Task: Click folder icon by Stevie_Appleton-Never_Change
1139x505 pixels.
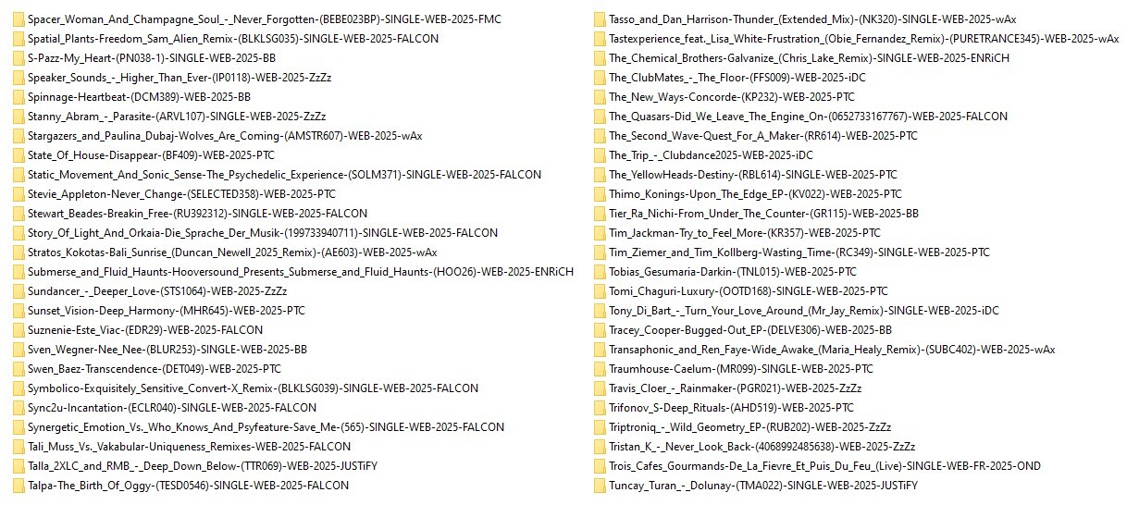Action: (18, 193)
